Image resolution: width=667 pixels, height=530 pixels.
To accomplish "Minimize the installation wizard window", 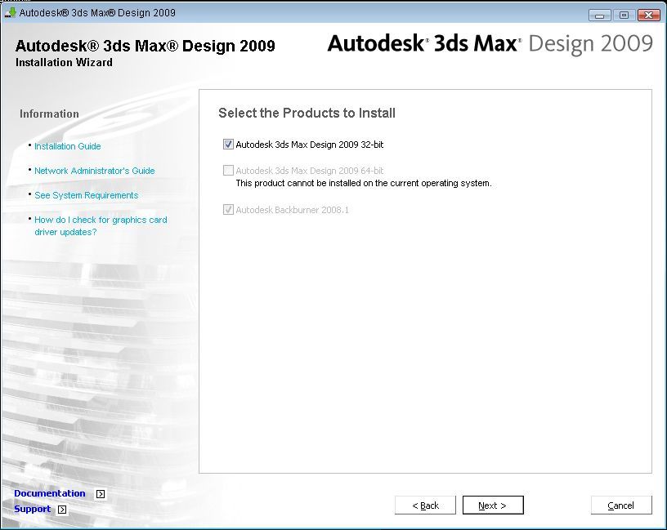I will [x=600, y=15].
